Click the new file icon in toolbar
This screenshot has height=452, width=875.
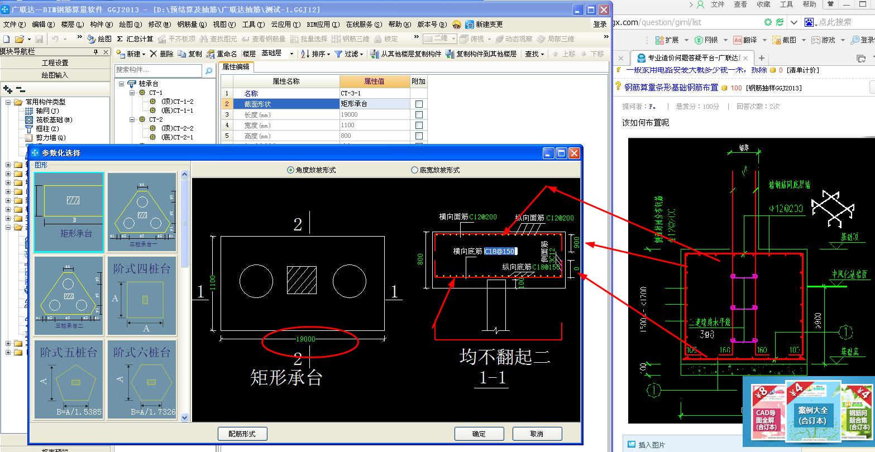pyautogui.click(x=7, y=39)
